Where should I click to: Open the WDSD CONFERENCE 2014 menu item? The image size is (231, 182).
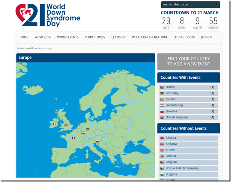pyautogui.click(x=149, y=37)
